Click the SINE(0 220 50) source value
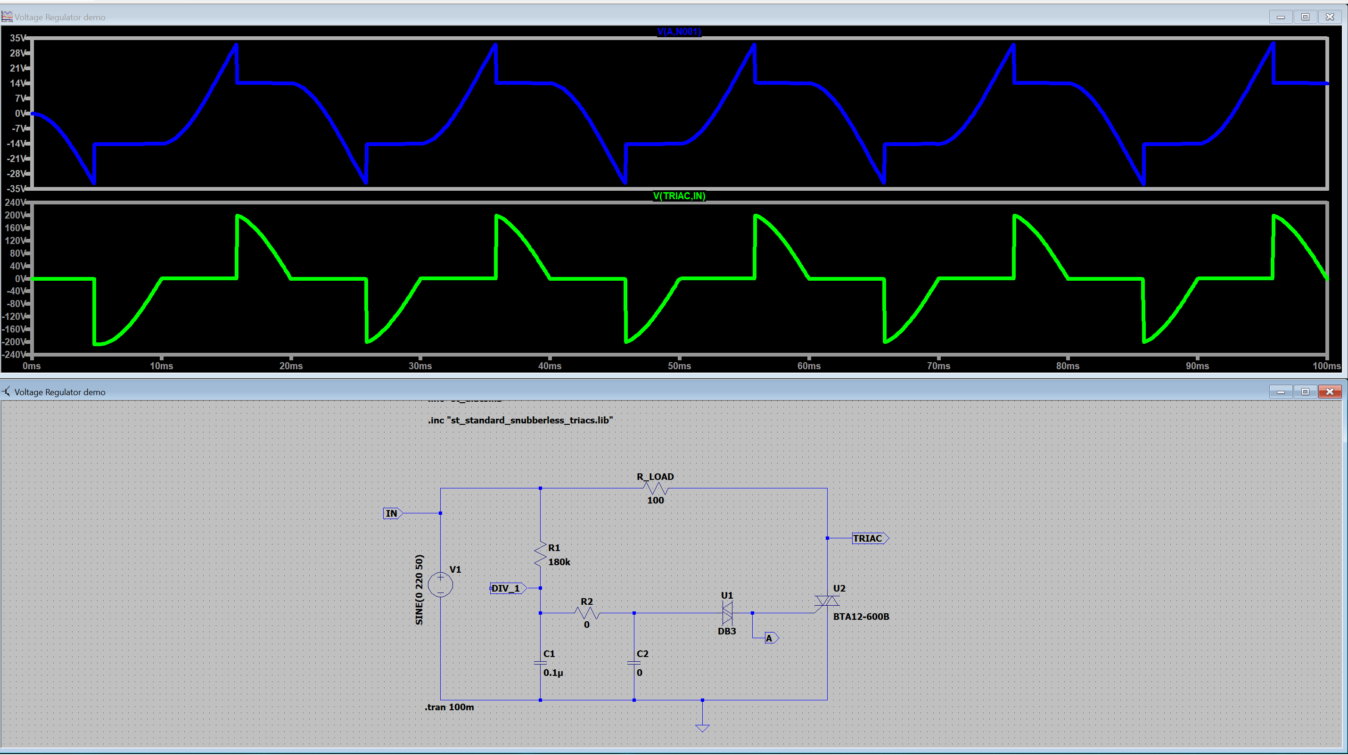Viewport: 1348px width, 755px height. tap(419, 590)
